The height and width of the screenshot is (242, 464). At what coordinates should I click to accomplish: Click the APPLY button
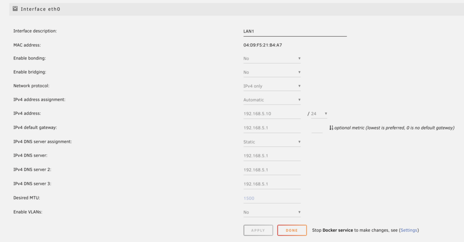coord(258,230)
